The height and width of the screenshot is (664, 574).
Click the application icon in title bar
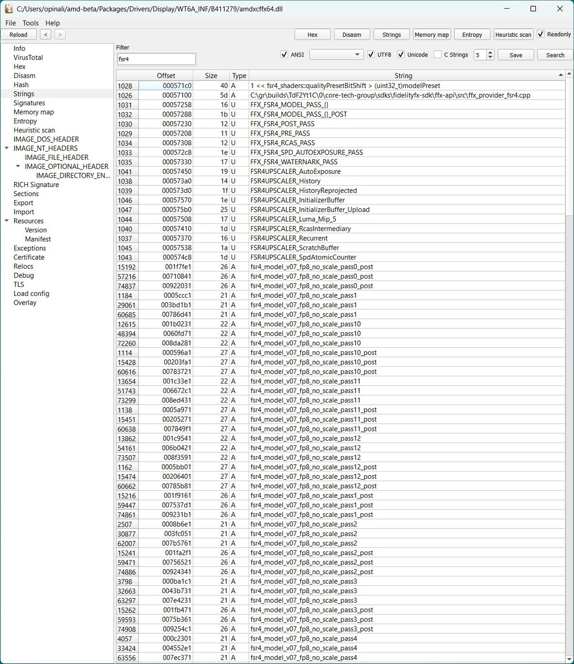(9, 9)
